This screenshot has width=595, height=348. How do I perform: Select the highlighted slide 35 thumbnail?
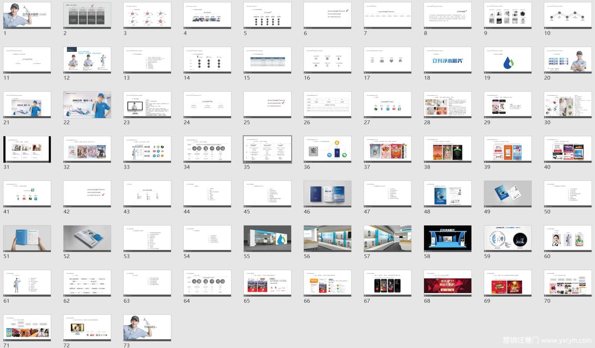[267, 149]
